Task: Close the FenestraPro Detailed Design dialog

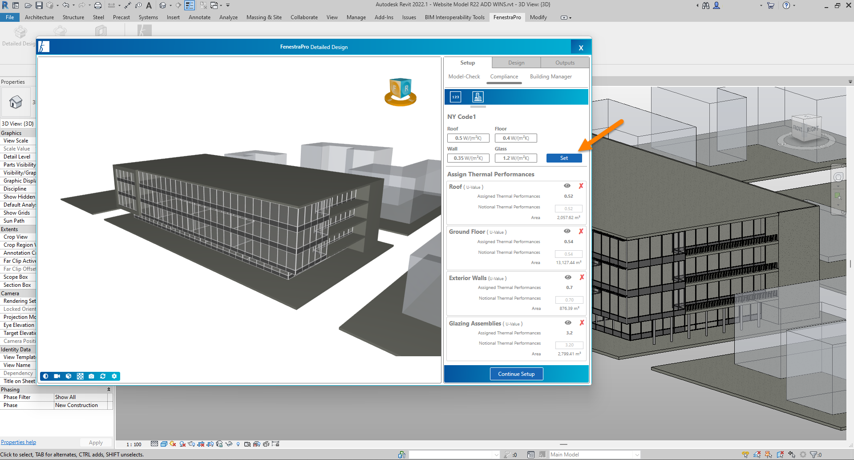Action: (x=581, y=48)
